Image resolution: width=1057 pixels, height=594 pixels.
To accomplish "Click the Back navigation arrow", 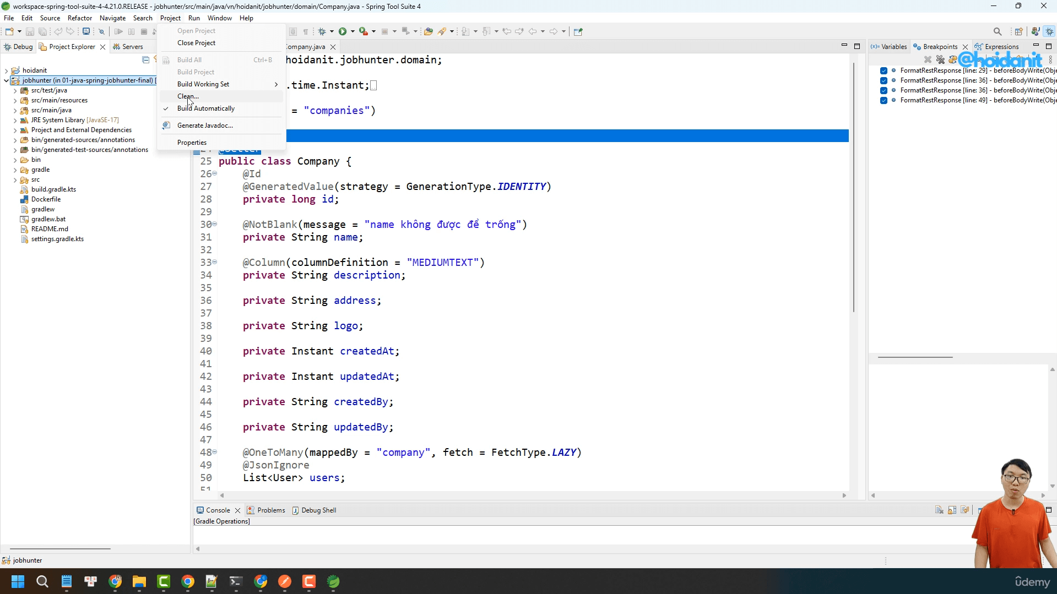I will (x=532, y=31).
